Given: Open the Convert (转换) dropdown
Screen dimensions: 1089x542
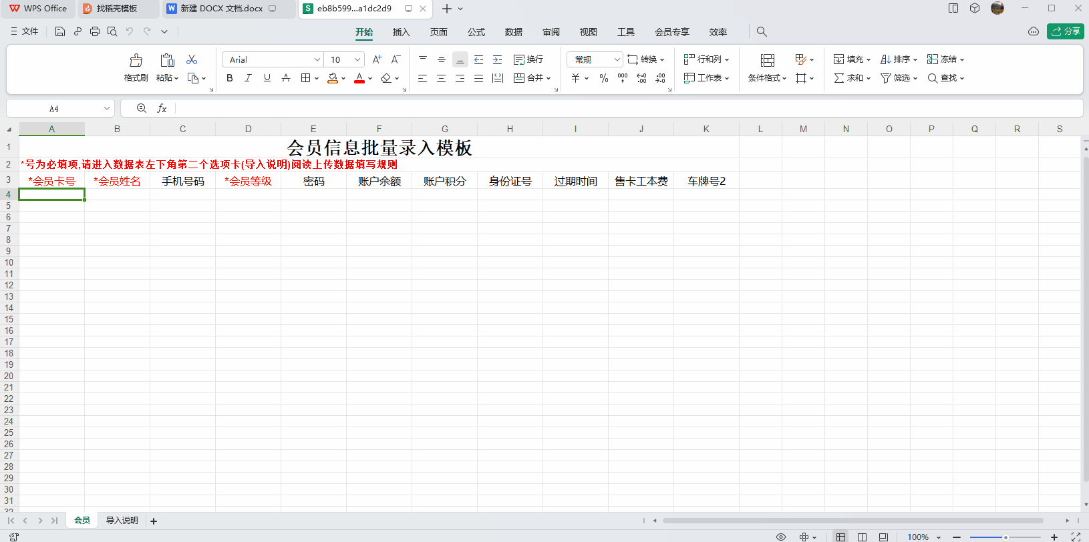Looking at the screenshot, I should (x=646, y=59).
